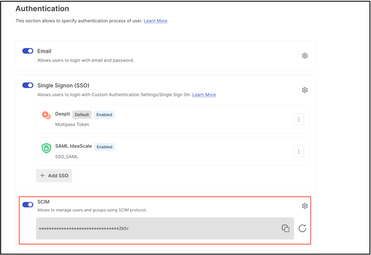The width and height of the screenshot is (371, 255).
Task: Click the Deepti SSO provider icon
Action: (47, 115)
